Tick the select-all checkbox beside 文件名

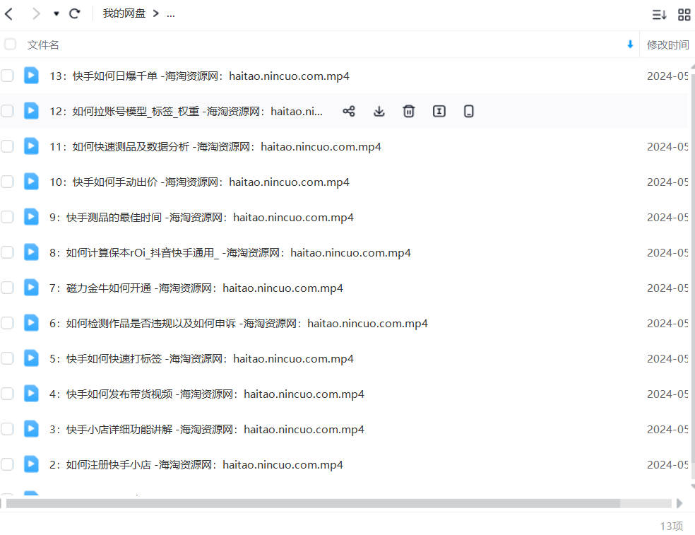pyautogui.click(x=10, y=45)
